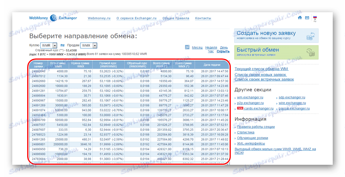Select order number 24886900

click(38, 154)
